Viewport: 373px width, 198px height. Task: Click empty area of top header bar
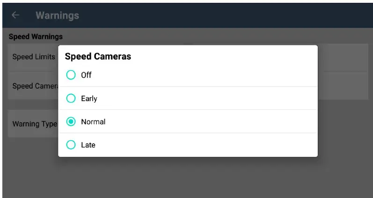[234, 15]
